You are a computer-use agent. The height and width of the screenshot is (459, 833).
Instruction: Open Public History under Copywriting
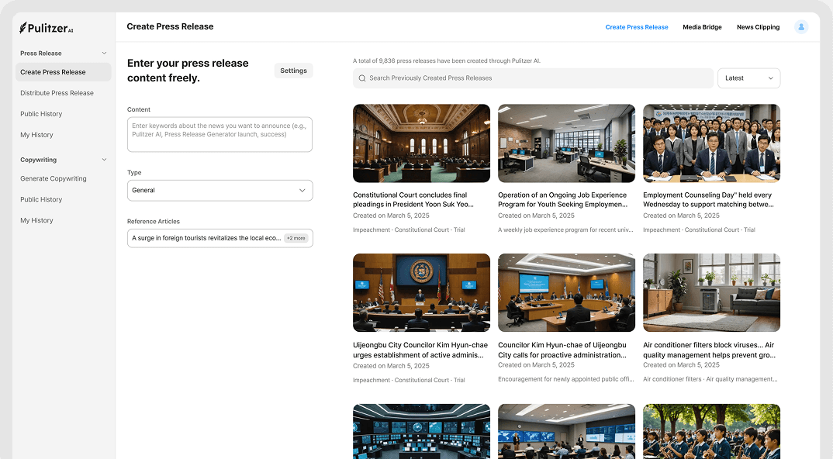41,199
